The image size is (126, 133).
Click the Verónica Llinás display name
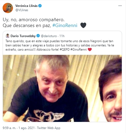26,6
